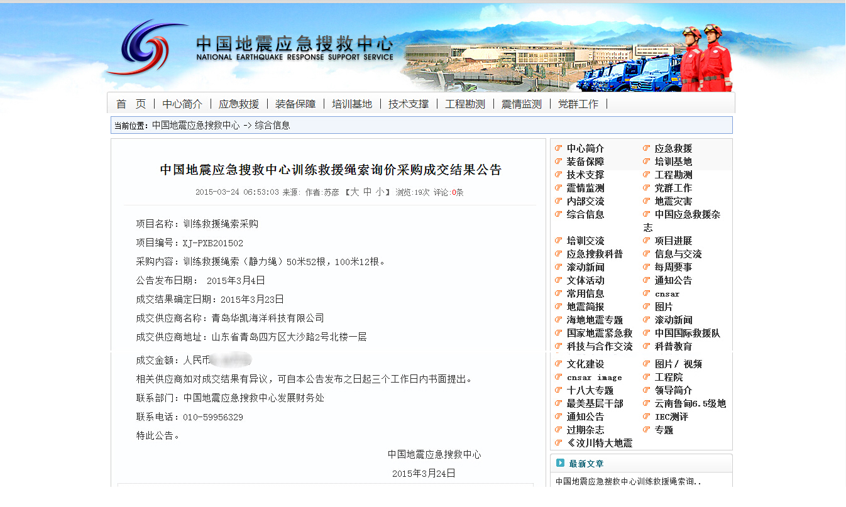The width and height of the screenshot is (846, 507).
Task: Click the rescue workers banner image
Action: (707, 58)
